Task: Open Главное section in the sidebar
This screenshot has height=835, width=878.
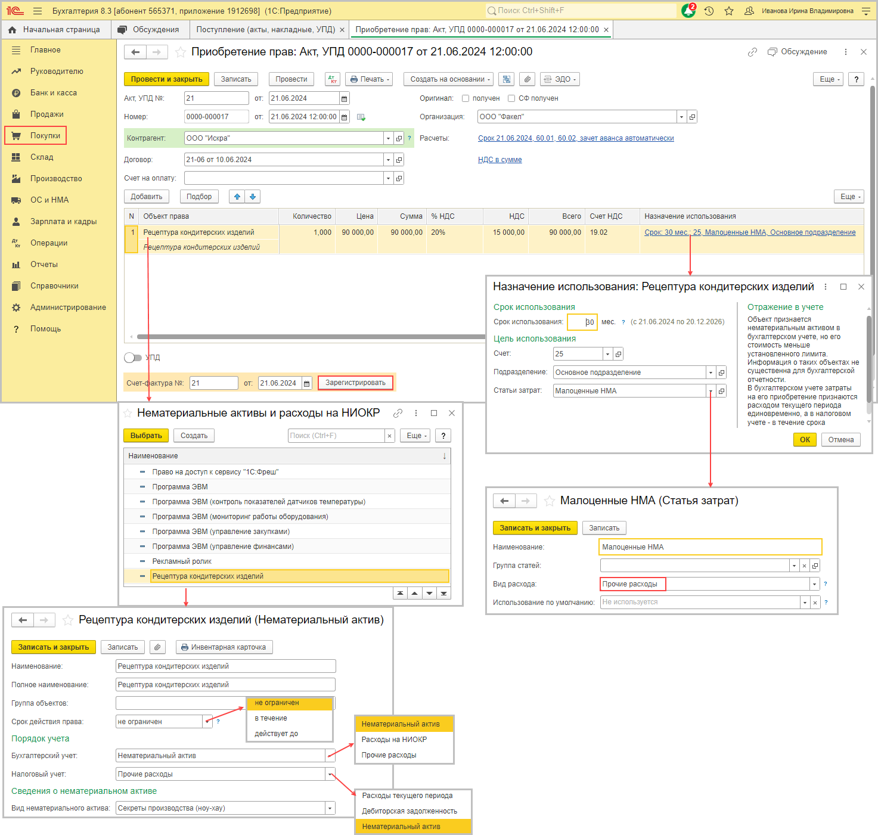Action: click(45, 50)
